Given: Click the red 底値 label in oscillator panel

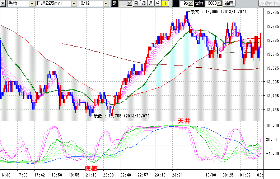Looking at the screenshot, I should [90, 168].
